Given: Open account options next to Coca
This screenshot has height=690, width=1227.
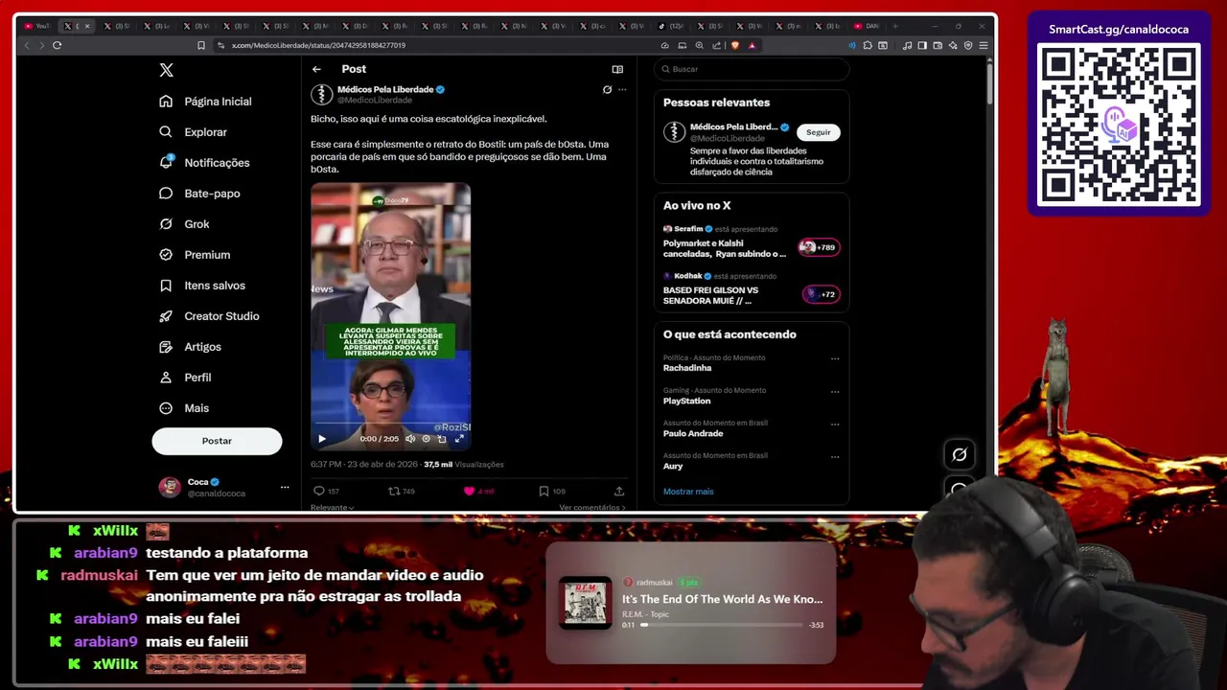Looking at the screenshot, I should 285,487.
